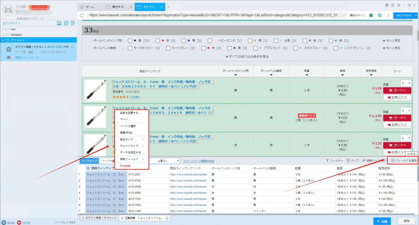Click the クリア trash icon
This screenshot has width=419, height=225.
point(348,161)
